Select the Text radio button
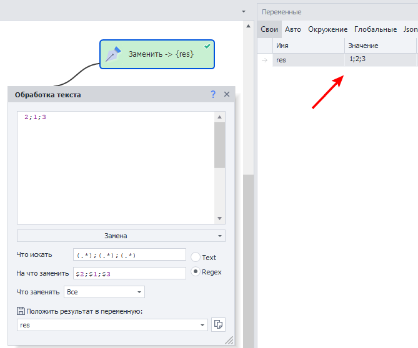This screenshot has height=348, width=418. point(196,257)
